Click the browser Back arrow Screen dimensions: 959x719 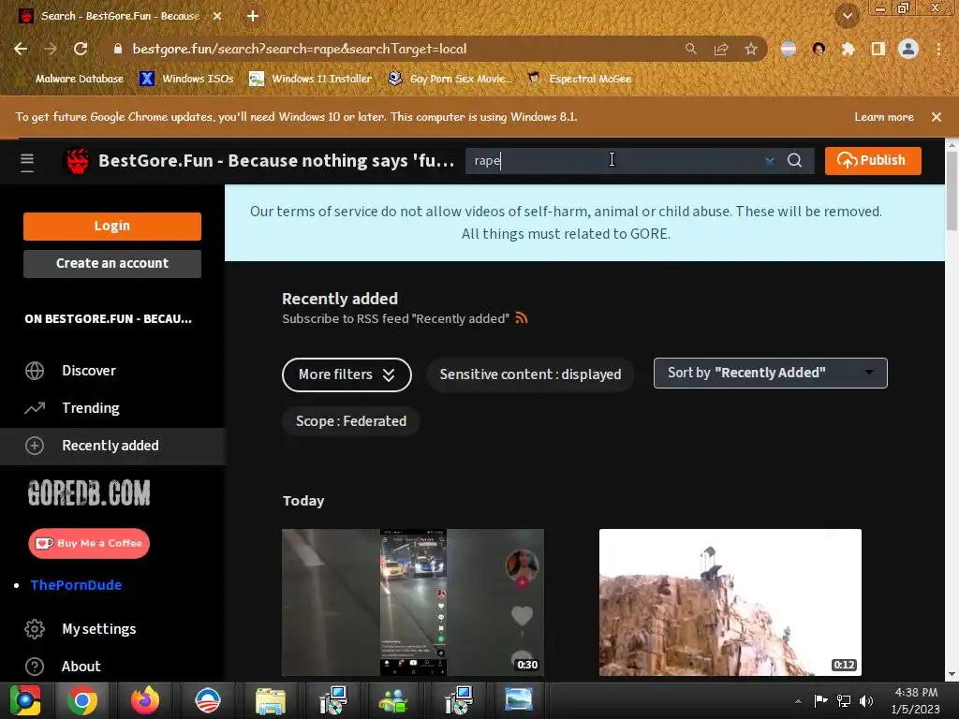[x=21, y=49]
